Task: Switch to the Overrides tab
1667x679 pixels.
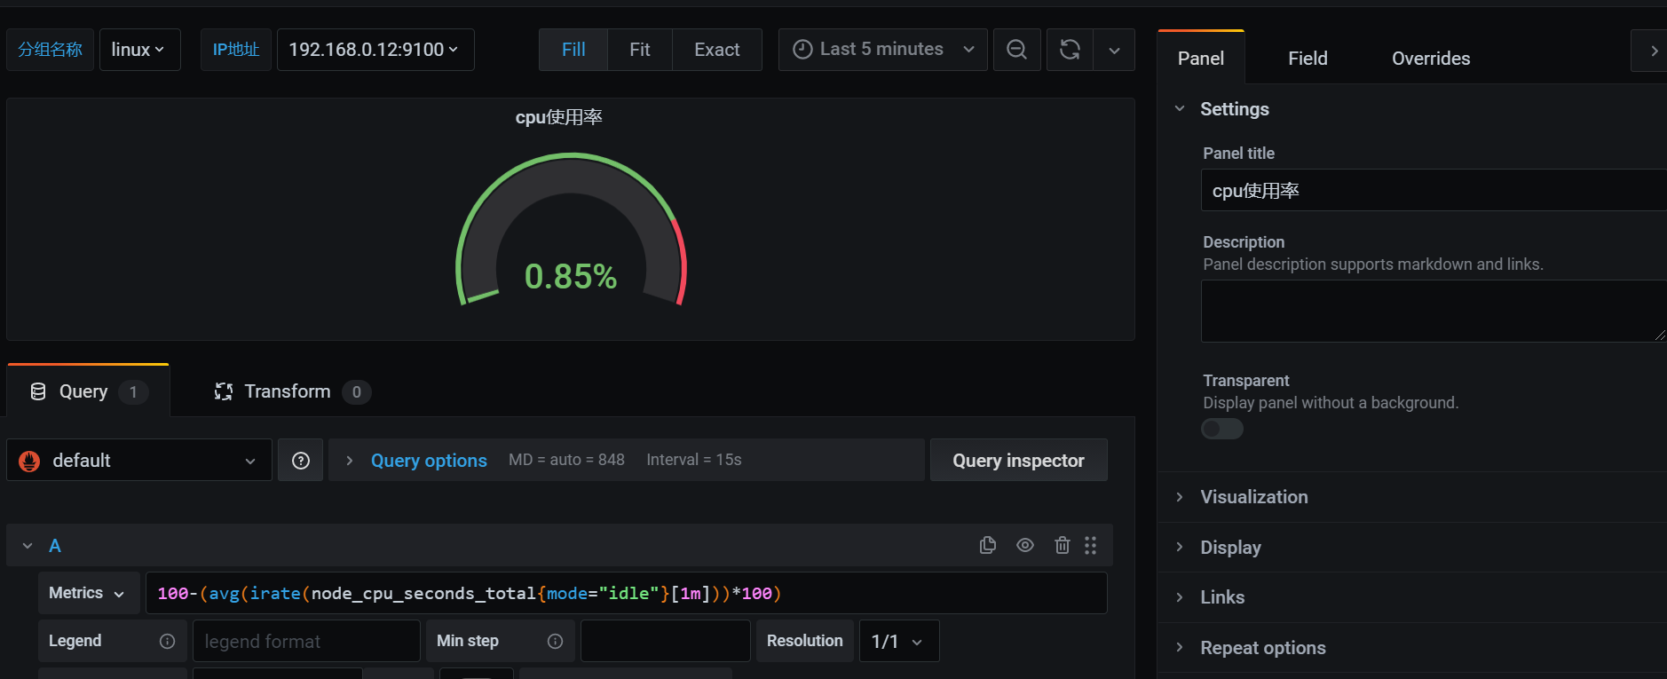Action: pos(1431,59)
